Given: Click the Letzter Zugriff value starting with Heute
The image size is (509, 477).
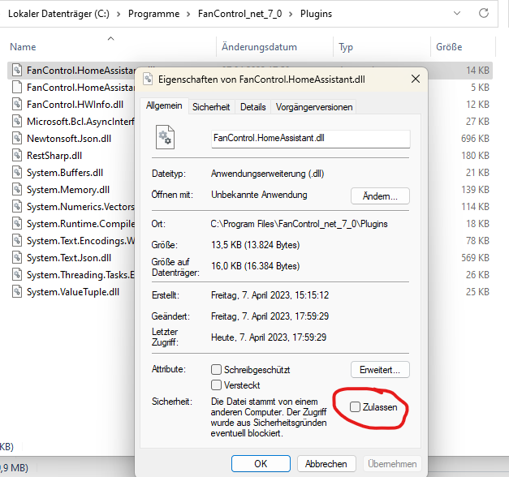Looking at the screenshot, I should [269, 337].
